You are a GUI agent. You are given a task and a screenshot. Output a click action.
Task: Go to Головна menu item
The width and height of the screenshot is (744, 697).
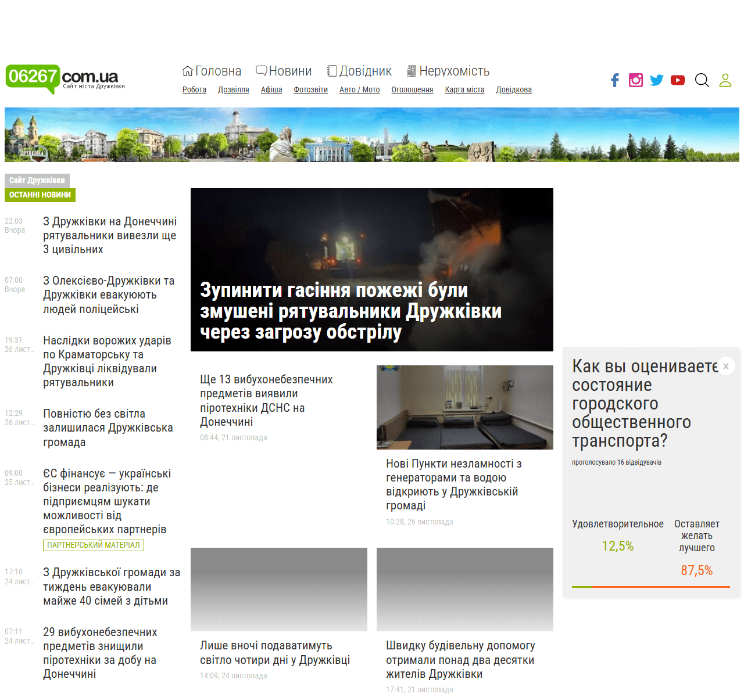click(x=212, y=71)
